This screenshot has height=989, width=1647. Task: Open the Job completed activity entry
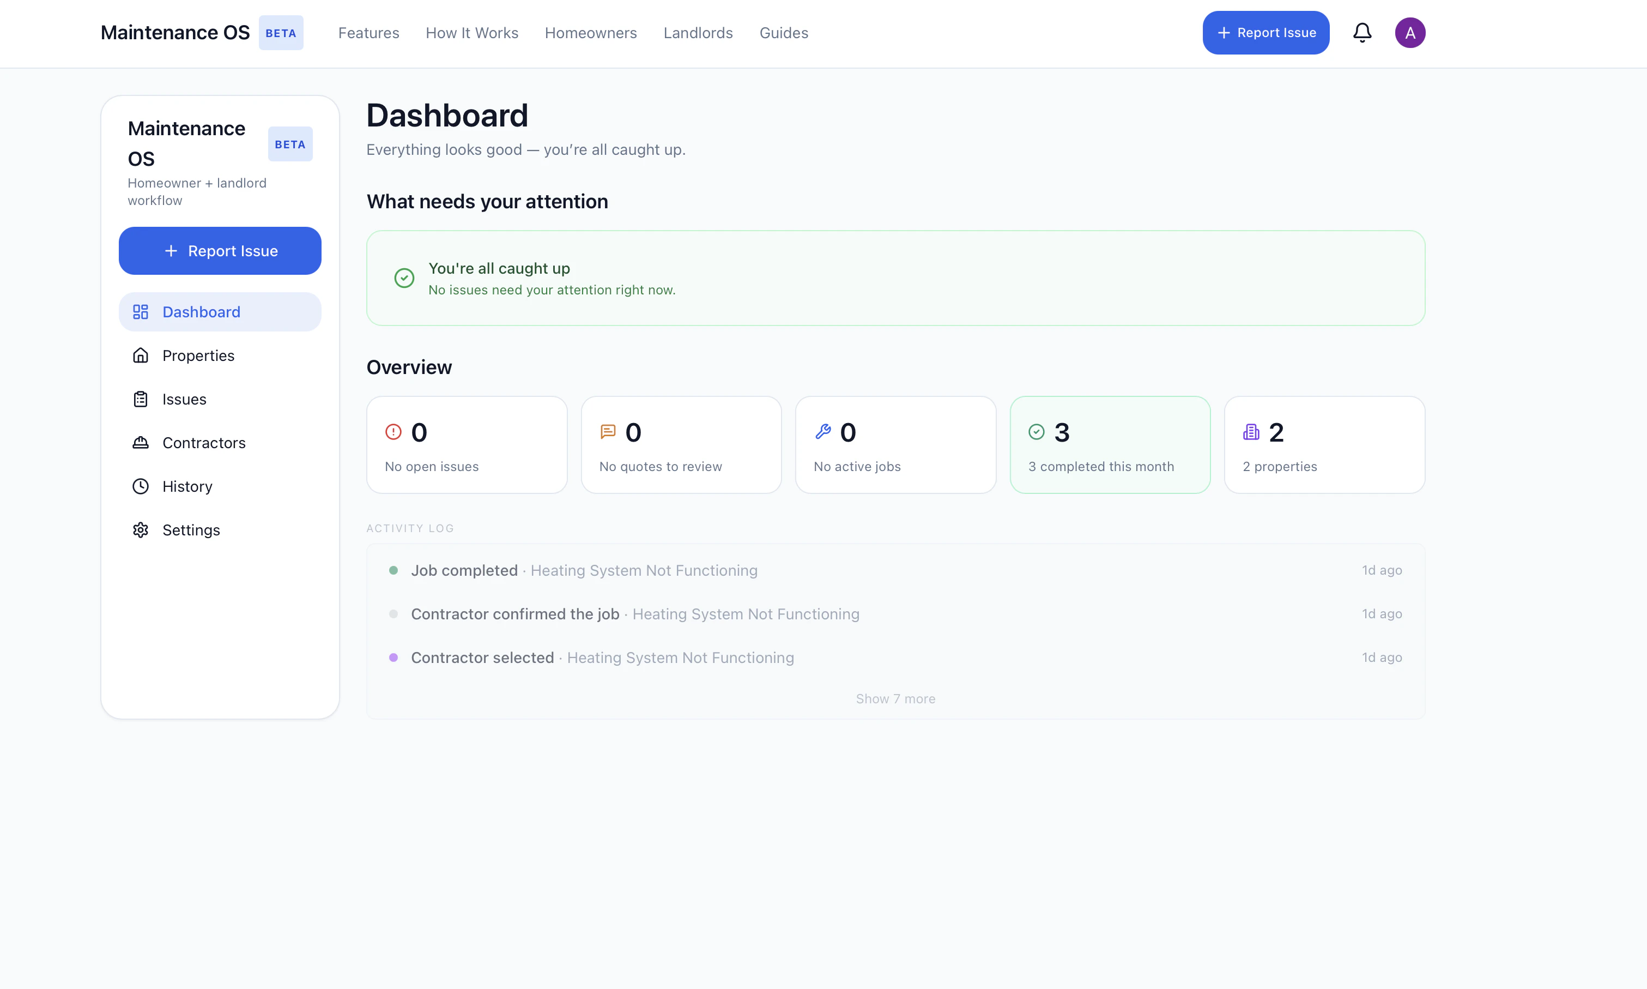(x=583, y=570)
